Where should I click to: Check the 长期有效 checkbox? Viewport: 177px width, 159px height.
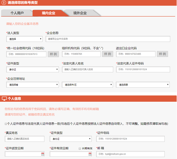pos(80,148)
